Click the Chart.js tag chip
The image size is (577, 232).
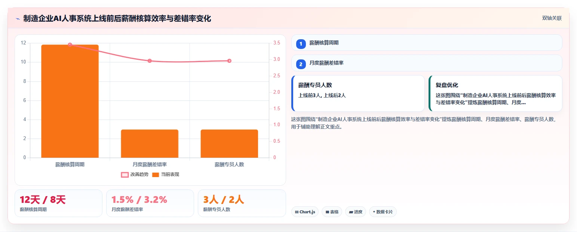click(x=305, y=212)
